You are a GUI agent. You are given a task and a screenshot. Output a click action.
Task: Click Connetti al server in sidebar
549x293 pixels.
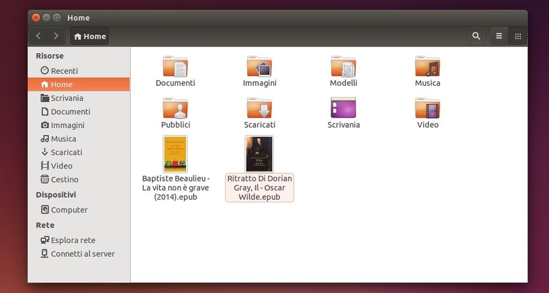tap(83, 254)
